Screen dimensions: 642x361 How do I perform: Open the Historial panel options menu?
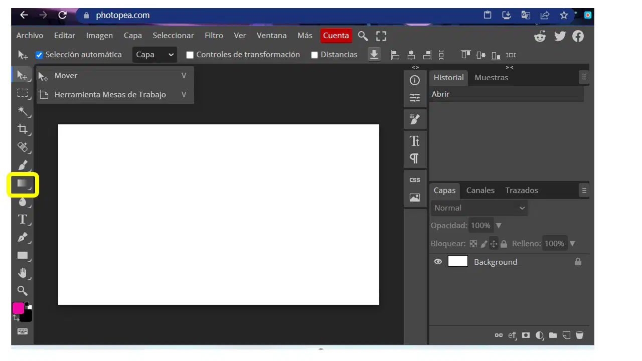tap(584, 77)
